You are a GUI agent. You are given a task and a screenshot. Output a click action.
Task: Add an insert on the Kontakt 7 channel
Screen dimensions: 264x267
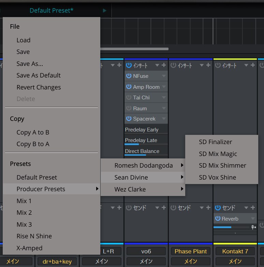[x=253, y=65]
